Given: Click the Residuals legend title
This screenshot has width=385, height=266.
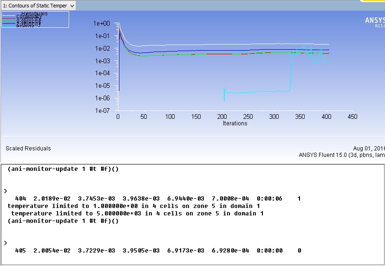Looking at the screenshot, I should (34, 13).
